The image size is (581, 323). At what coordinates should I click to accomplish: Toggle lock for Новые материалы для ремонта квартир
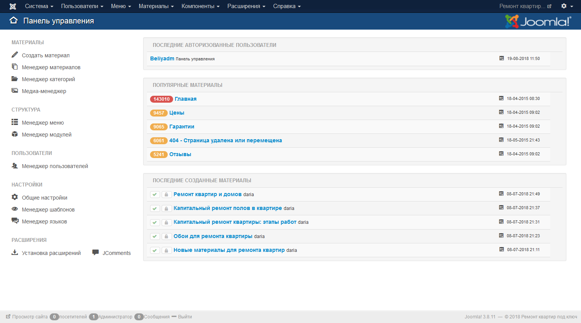[x=166, y=250]
